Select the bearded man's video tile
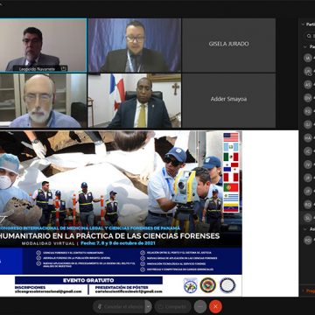The width and height of the screenshot is (315, 315). [43, 101]
